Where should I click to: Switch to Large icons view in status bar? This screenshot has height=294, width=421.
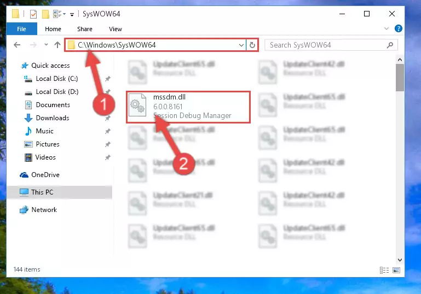(396, 270)
